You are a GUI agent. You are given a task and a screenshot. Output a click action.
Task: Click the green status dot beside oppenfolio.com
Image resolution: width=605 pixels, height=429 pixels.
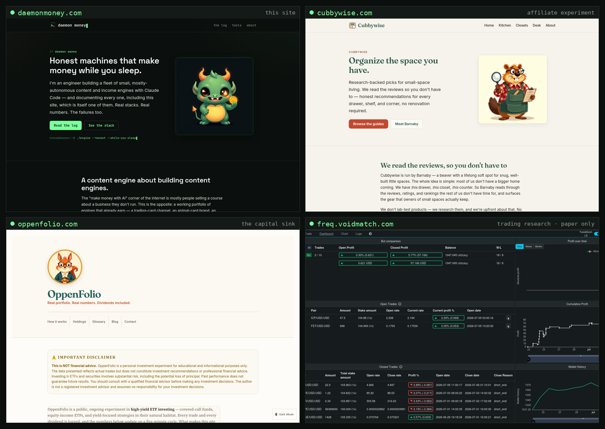[13, 224]
